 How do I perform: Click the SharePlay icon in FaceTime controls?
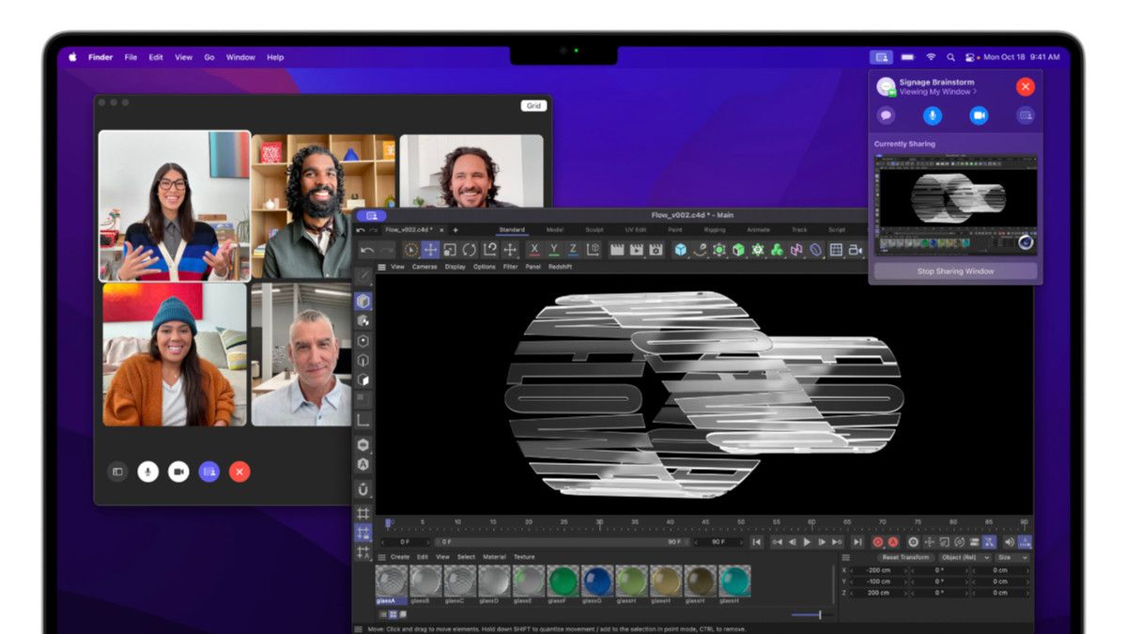(208, 471)
